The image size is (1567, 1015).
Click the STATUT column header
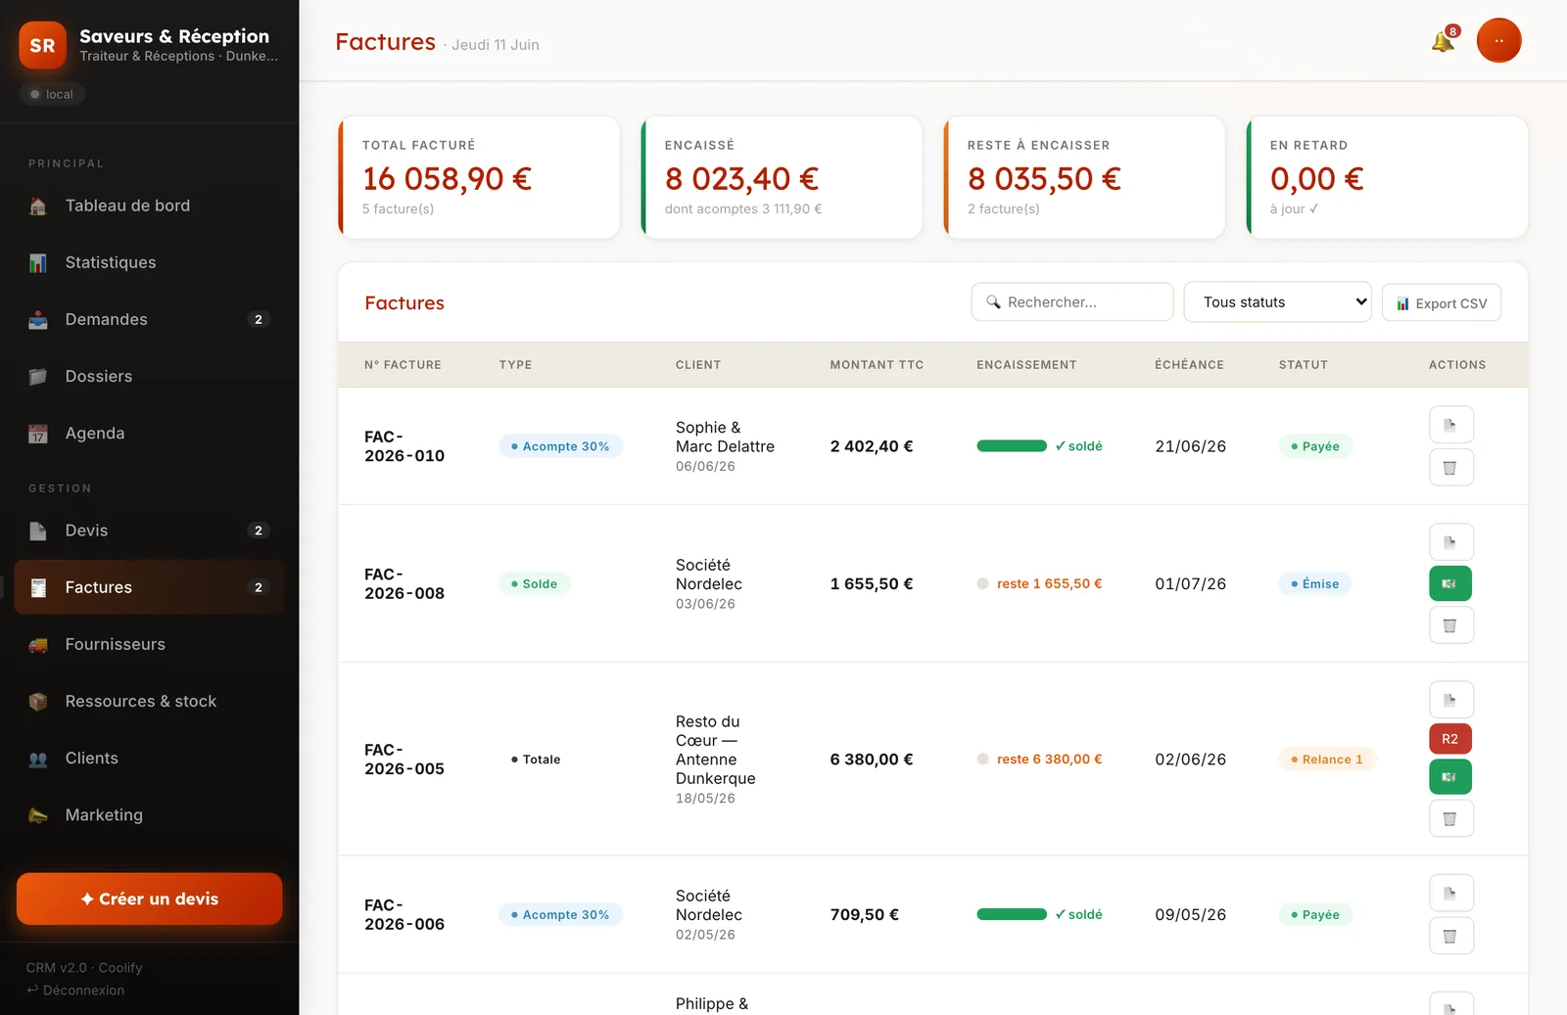coord(1303,364)
